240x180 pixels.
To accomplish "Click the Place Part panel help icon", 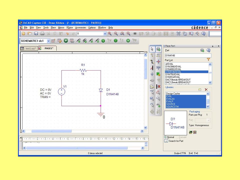I will (208, 50).
